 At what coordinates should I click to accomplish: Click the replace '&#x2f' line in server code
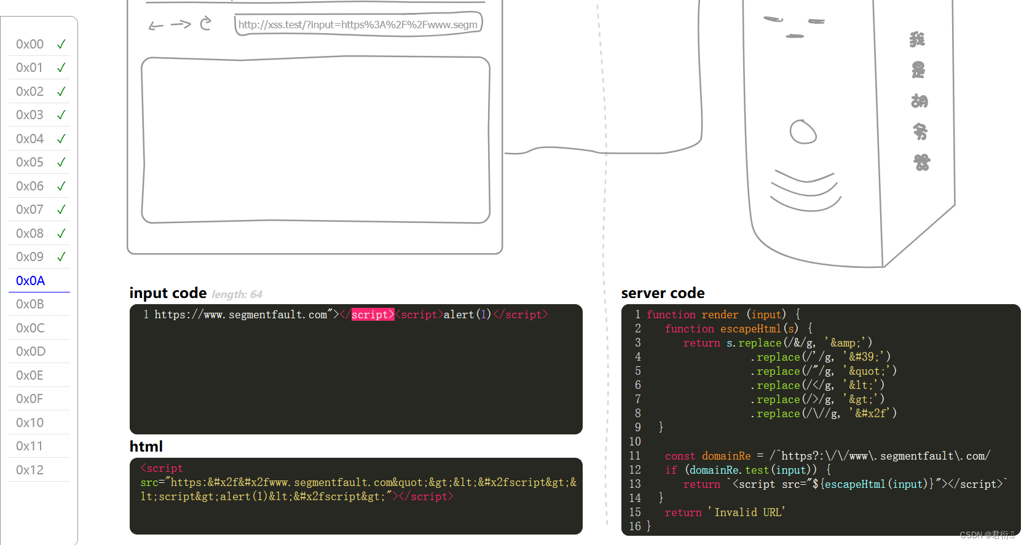pyautogui.click(x=824, y=414)
